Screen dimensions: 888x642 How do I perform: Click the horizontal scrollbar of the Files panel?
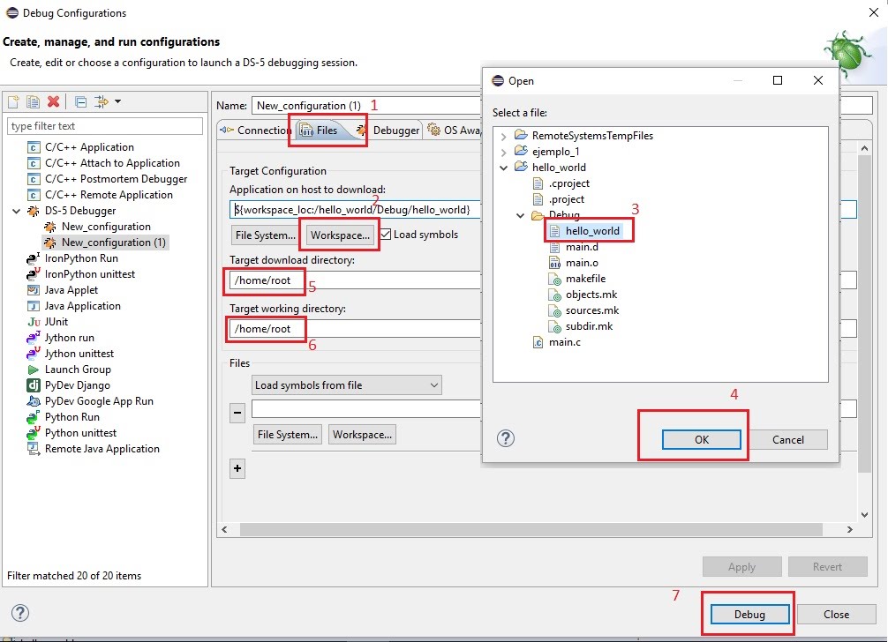point(531,529)
